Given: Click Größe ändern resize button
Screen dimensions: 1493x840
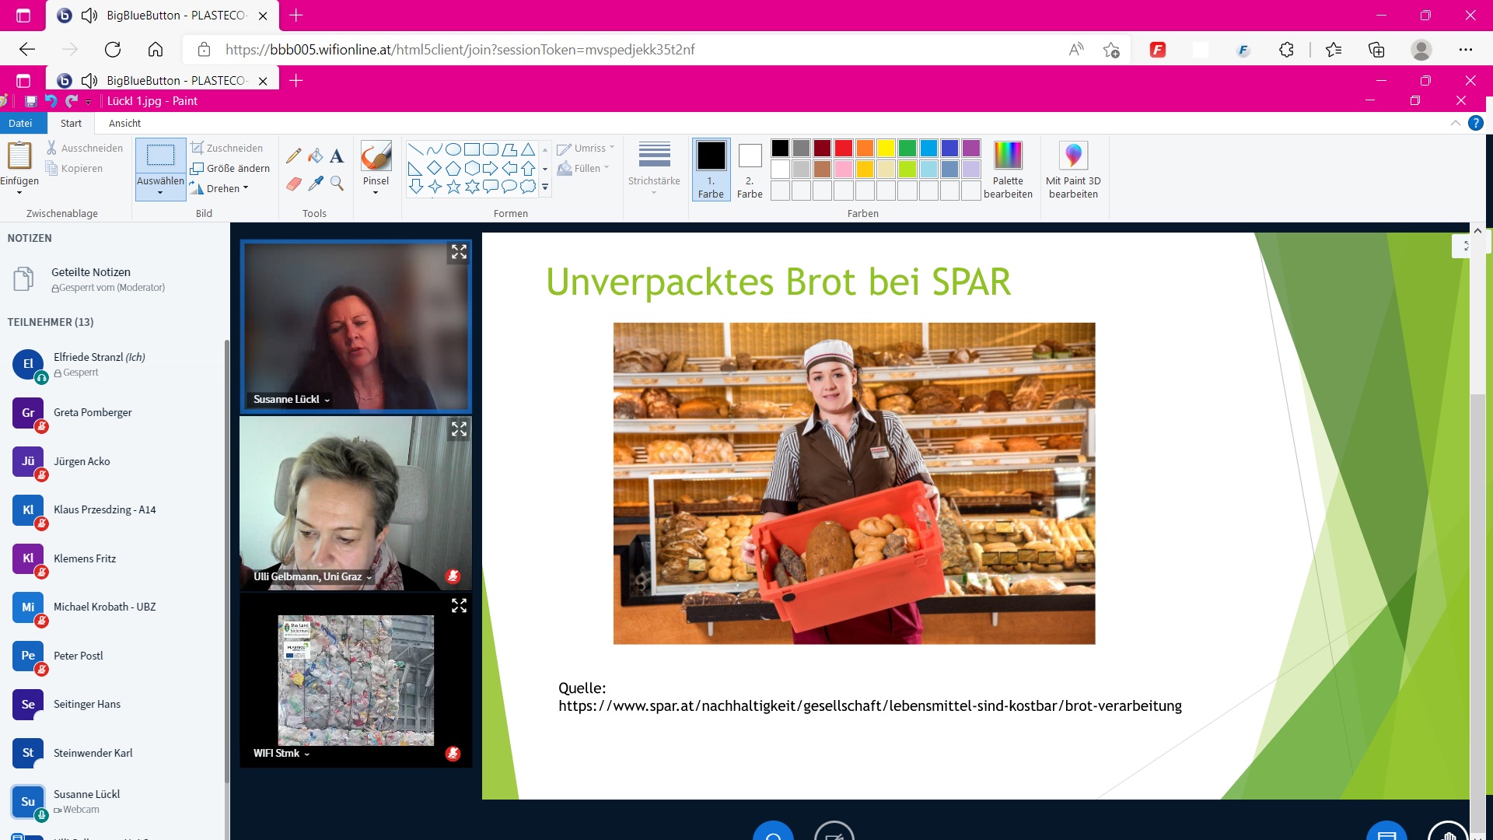Looking at the screenshot, I should 231,168.
